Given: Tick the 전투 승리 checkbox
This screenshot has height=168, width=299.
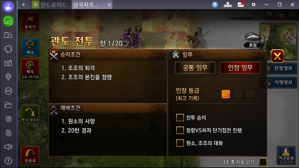Looking at the screenshot, I should (180, 117).
